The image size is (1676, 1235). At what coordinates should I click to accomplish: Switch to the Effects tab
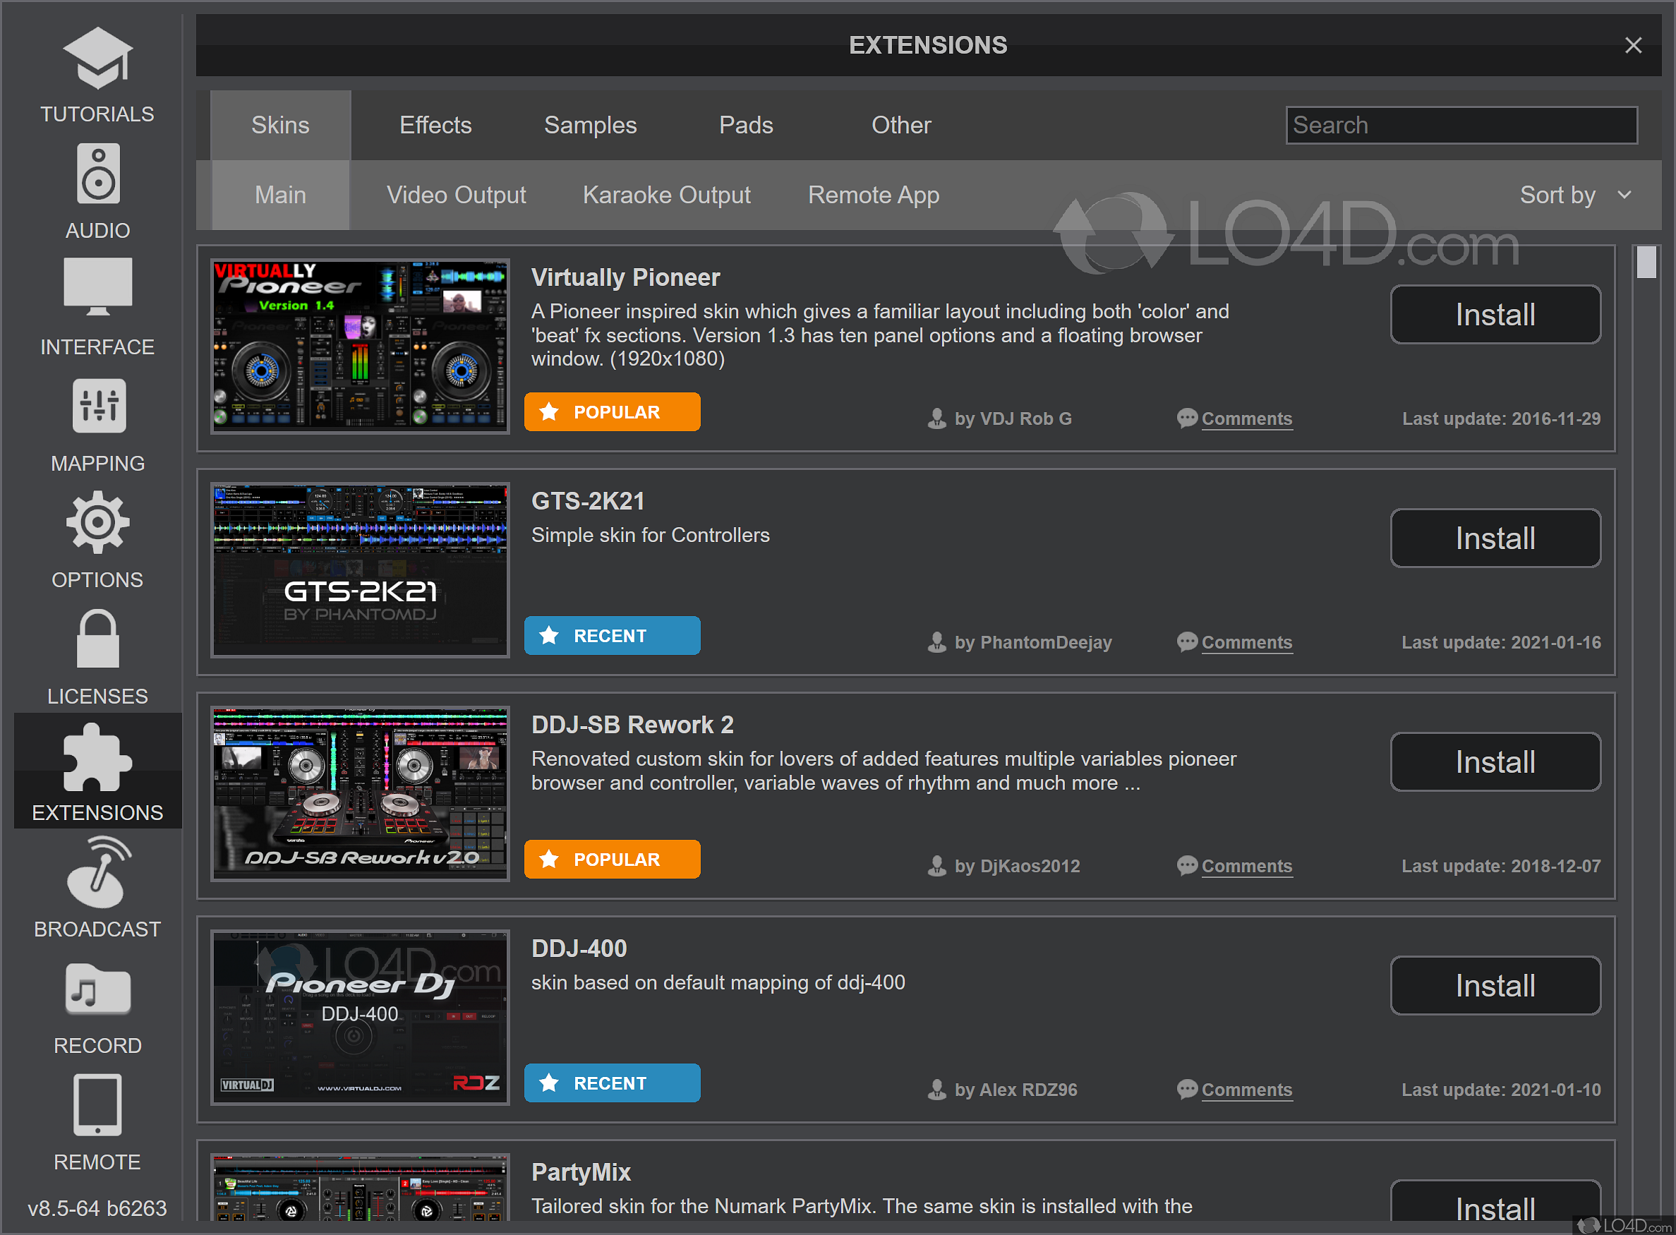click(x=435, y=125)
